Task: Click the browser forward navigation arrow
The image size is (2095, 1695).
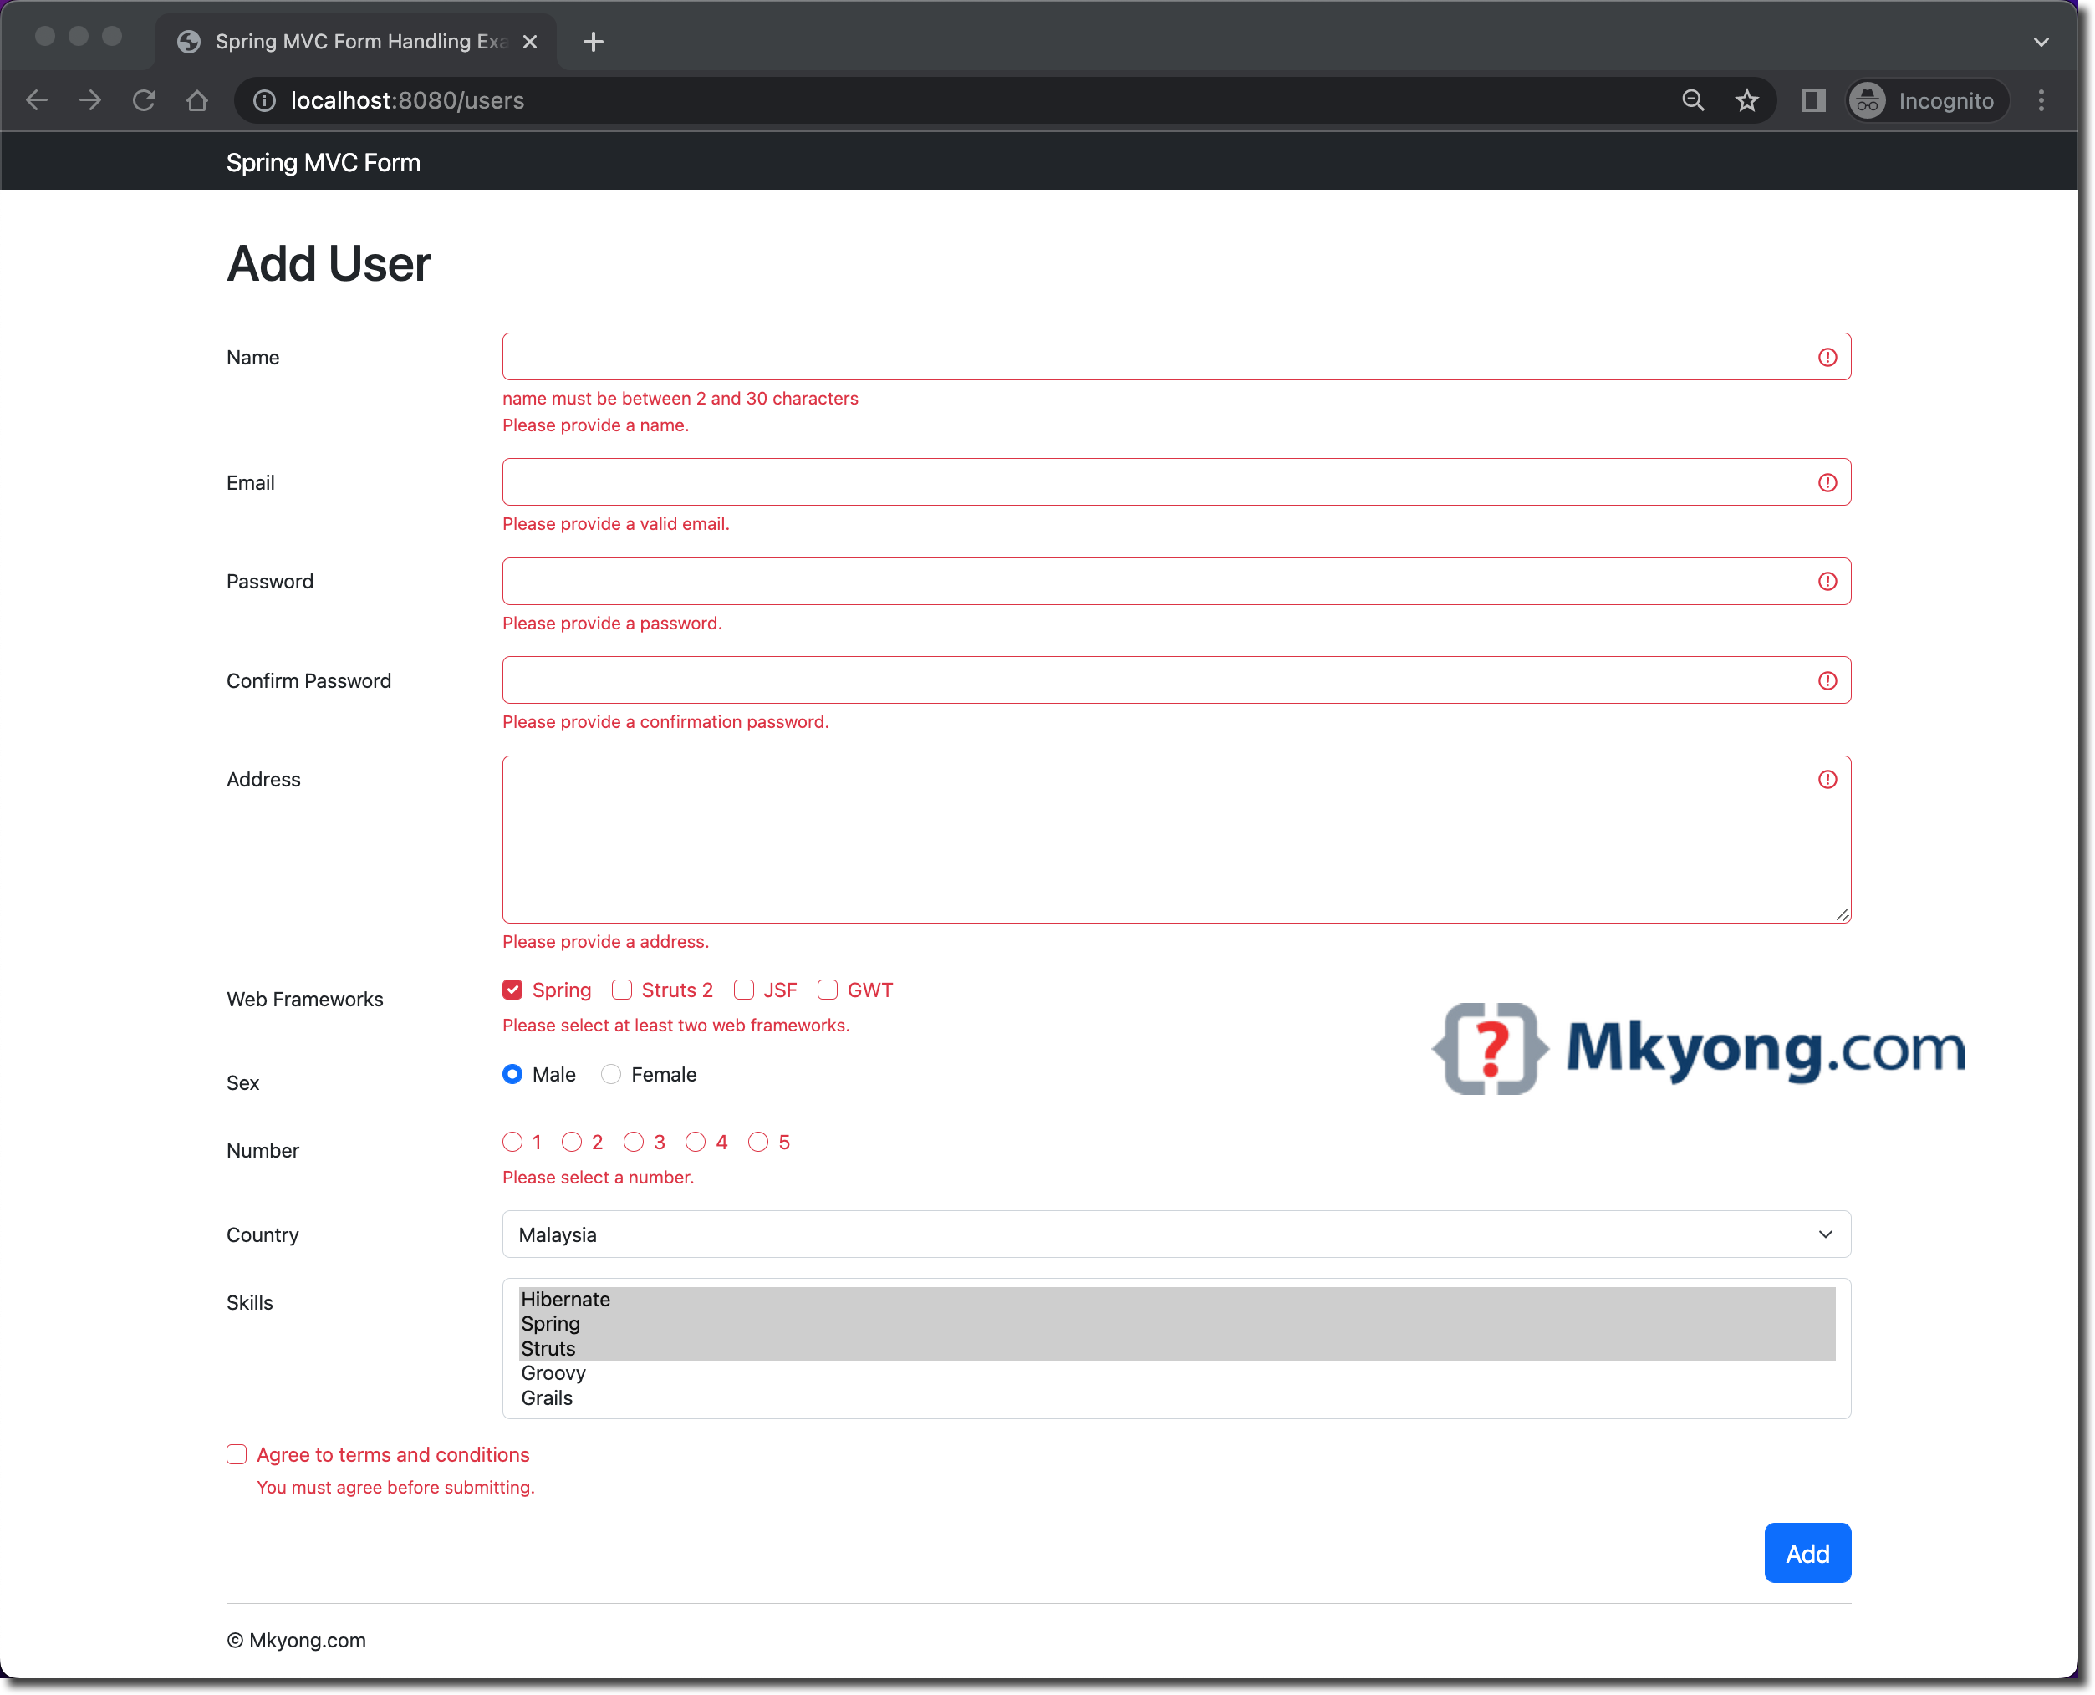Action: click(x=89, y=99)
